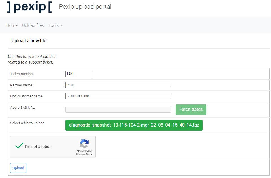Click the reCAPTCHA swirl logo
This screenshot has height=178, width=271.
[84, 144]
